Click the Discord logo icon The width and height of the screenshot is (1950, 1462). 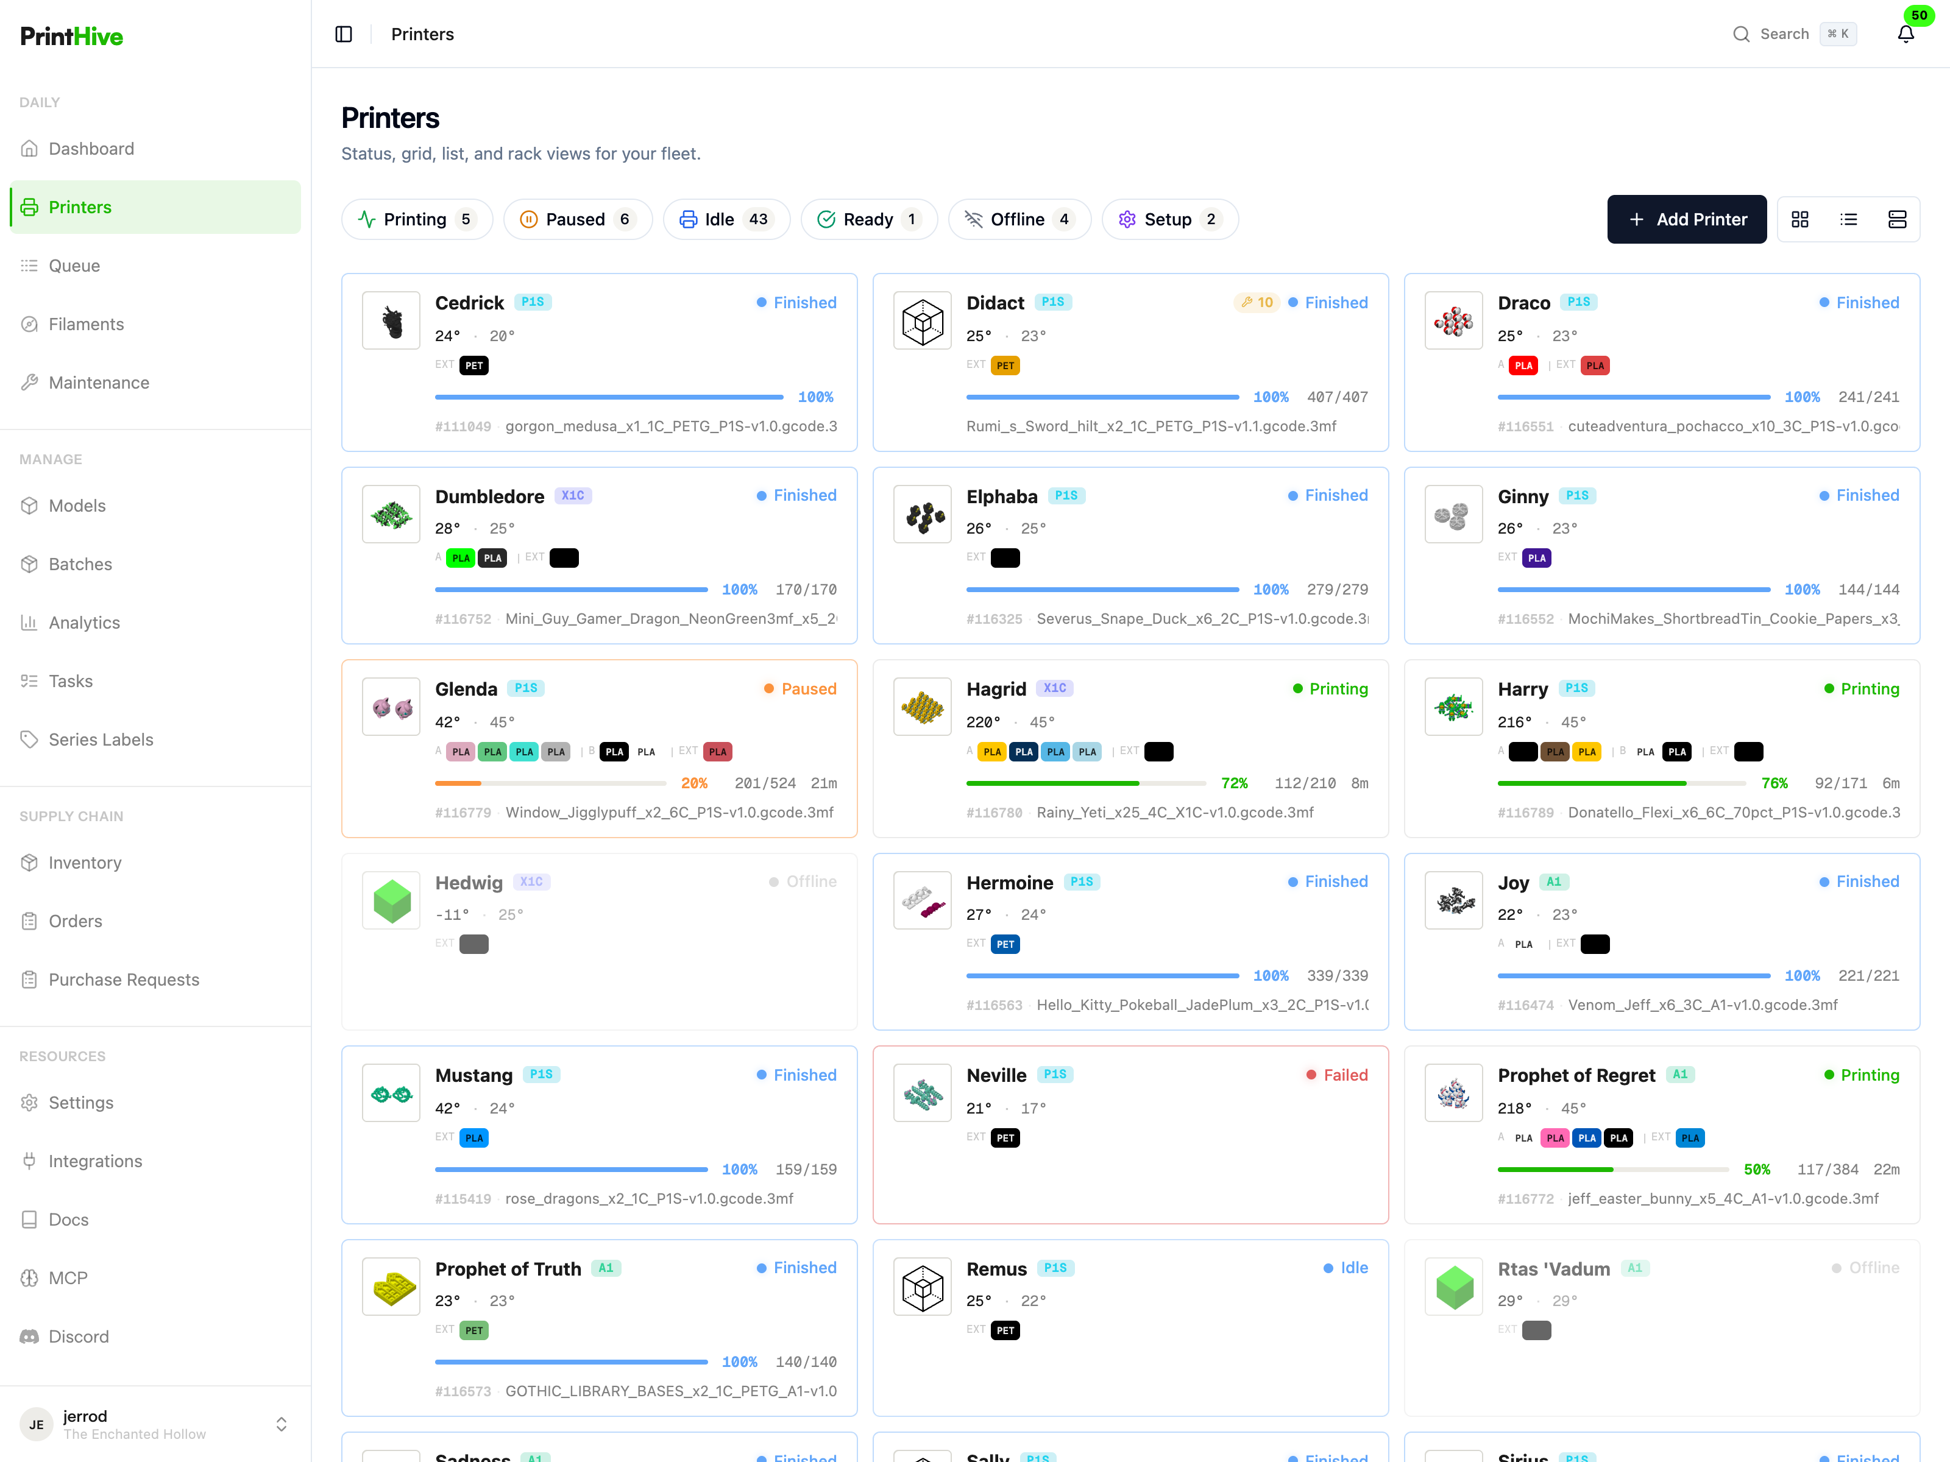30,1337
